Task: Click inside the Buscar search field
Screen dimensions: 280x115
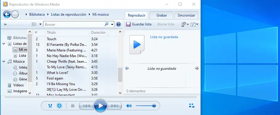Action: click(x=74, y=24)
